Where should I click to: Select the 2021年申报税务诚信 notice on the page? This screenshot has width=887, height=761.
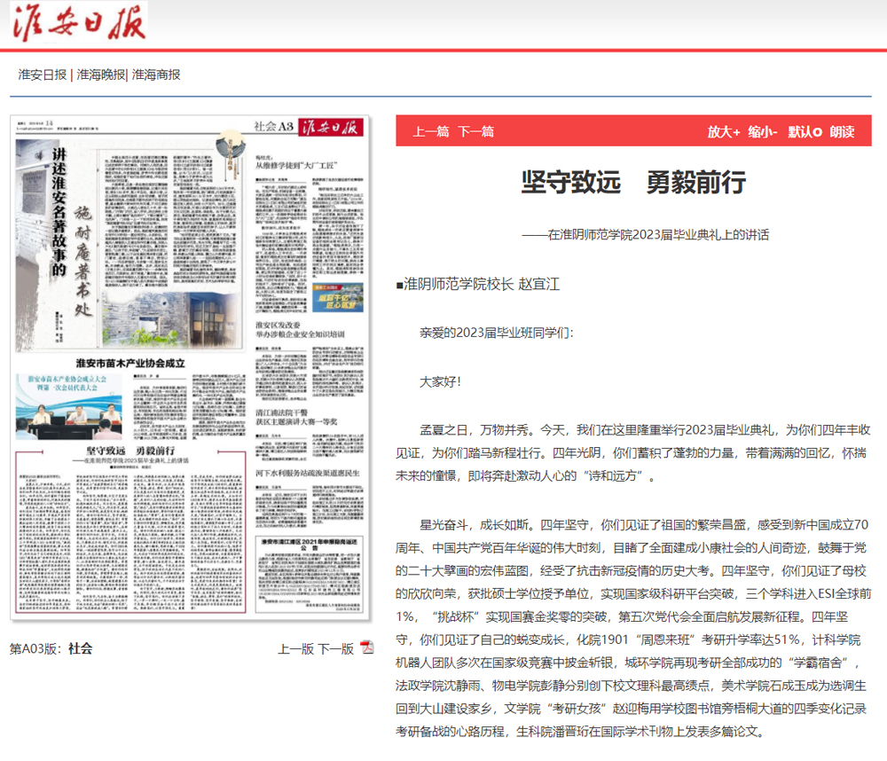(x=309, y=574)
